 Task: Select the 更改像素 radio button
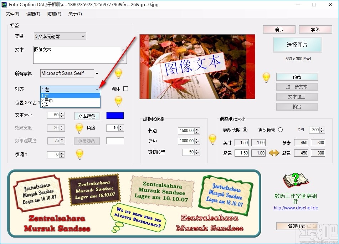(281, 130)
